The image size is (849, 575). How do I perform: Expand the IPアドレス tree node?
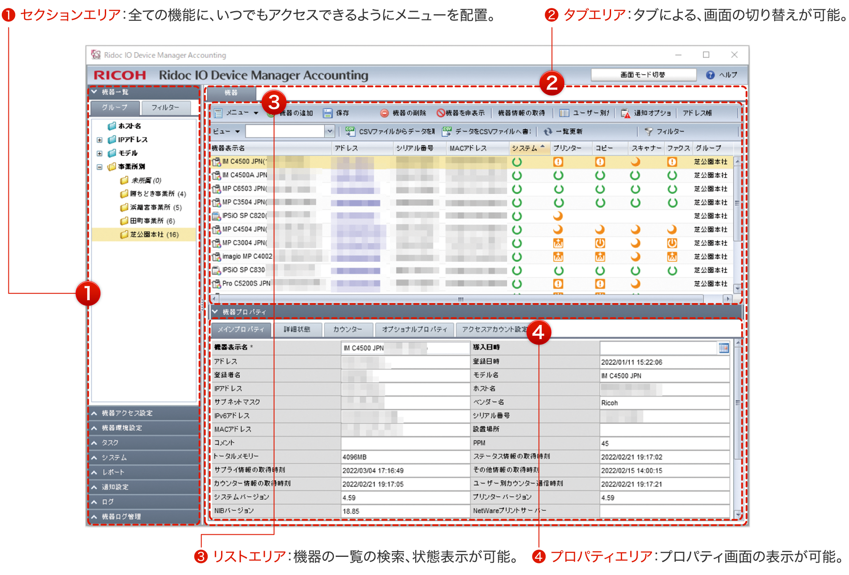tap(99, 140)
